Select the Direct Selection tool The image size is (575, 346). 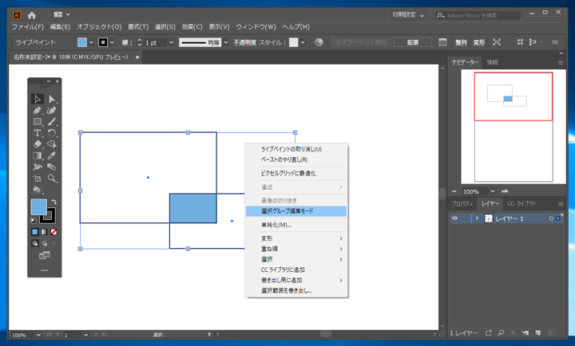(52, 99)
